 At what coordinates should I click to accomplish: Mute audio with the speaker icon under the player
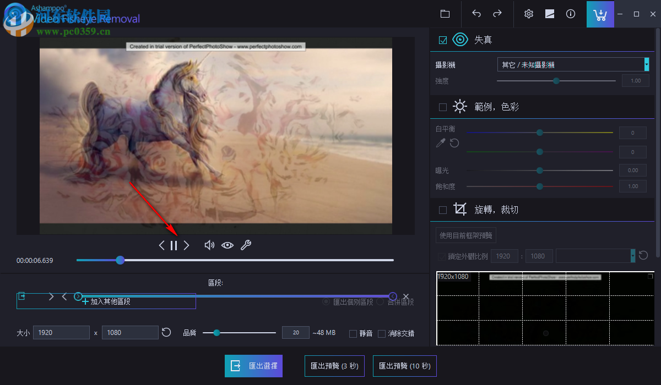click(x=209, y=245)
